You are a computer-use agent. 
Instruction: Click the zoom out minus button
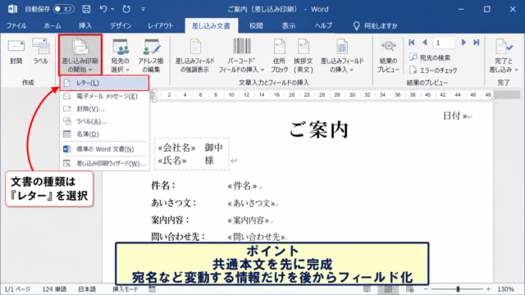click(x=426, y=289)
